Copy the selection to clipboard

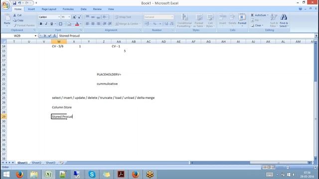18,20
